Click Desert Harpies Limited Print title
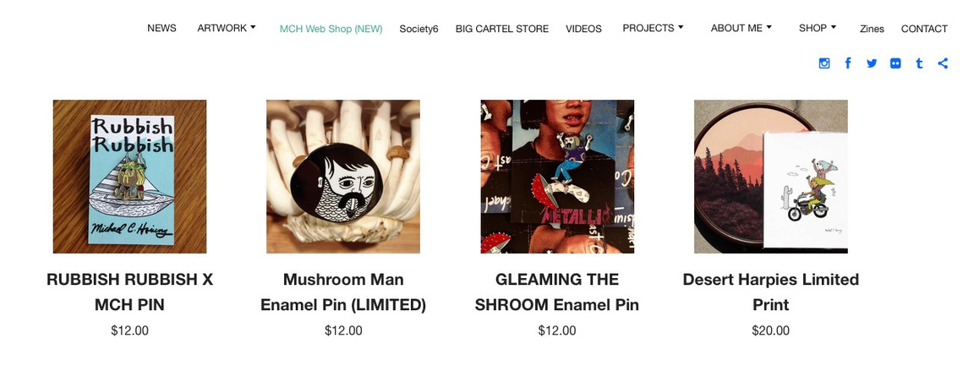Viewport: 963px width, 371px height. (771, 292)
